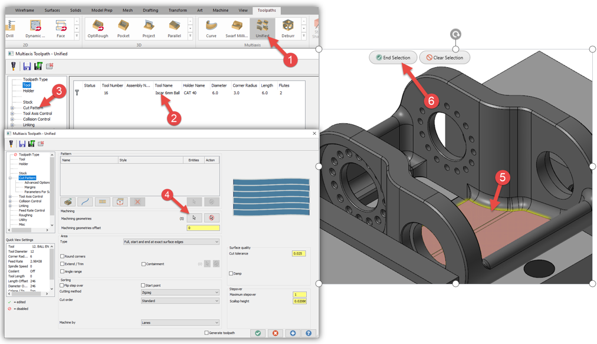Enable the Angle range checkbox
This screenshot has height=344, width=597.
coord(62,272)
